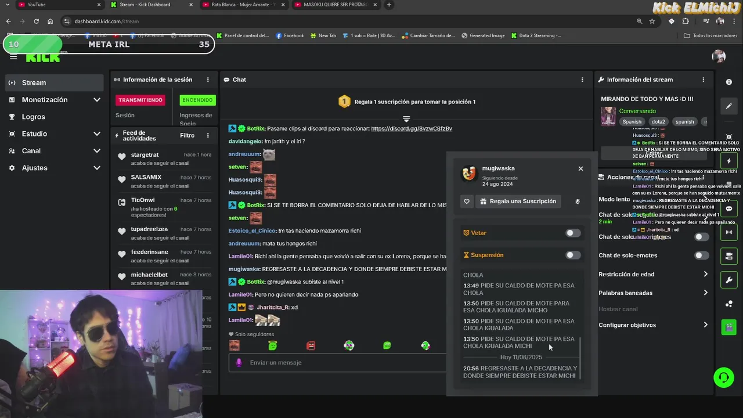
Task: Open the green headset support bubble
Action: point(724,377)
